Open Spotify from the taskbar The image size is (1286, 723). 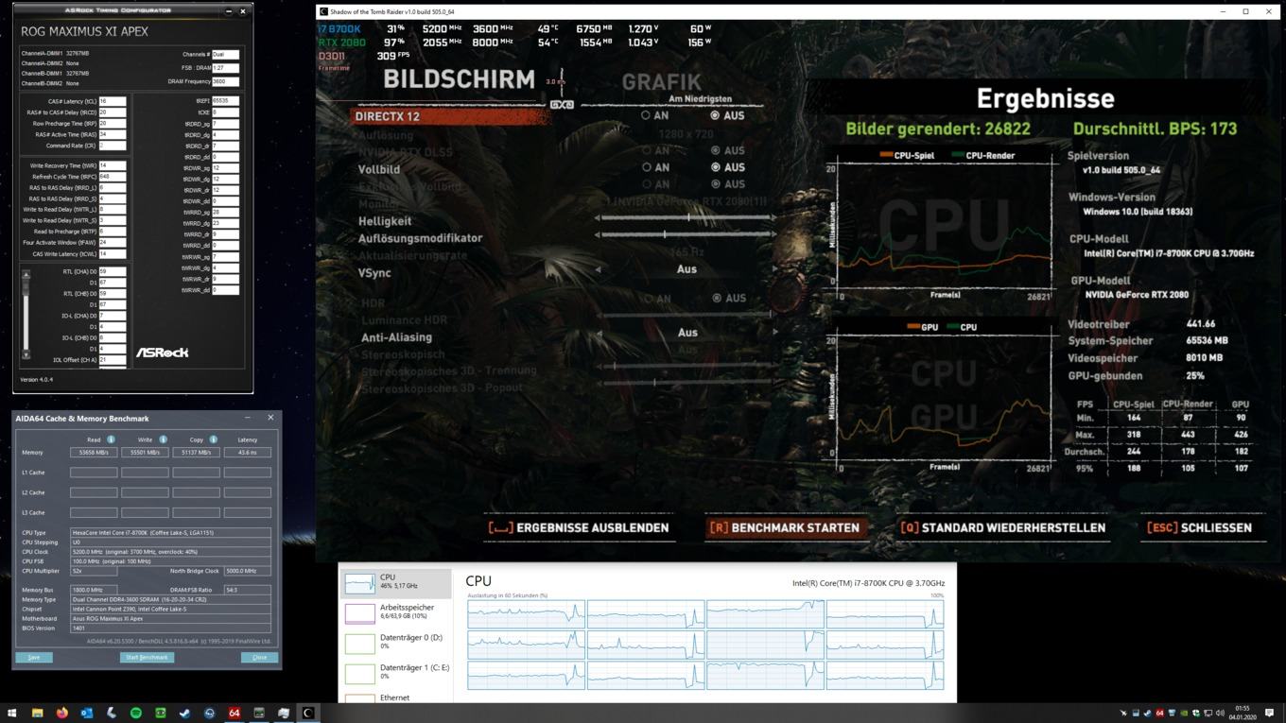tap(135, 713)
